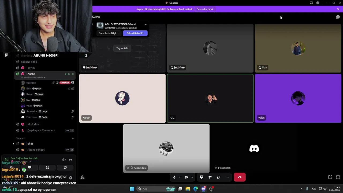Open OBS Studio from the taskbar
The image size is (343, 193).
click(211, 189)
